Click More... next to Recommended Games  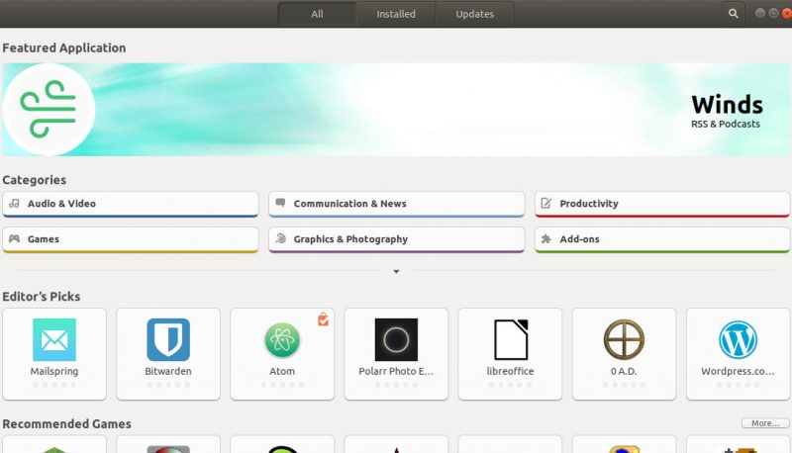pyautogui.click(x=765, y=423)
